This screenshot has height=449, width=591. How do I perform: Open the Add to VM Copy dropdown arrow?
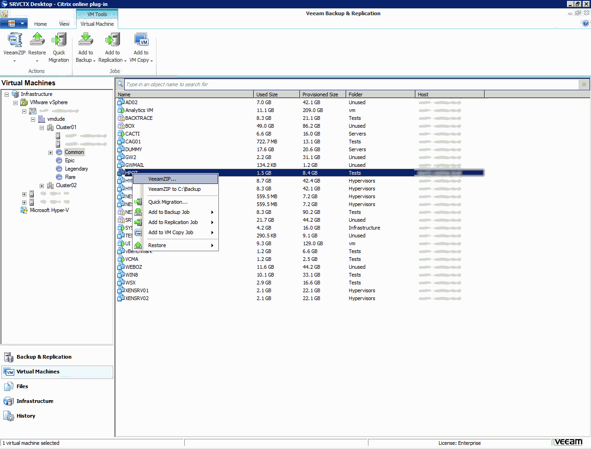(151, 61)
